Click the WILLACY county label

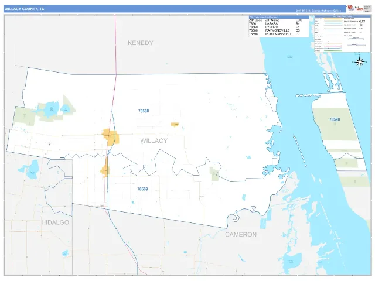154,140
